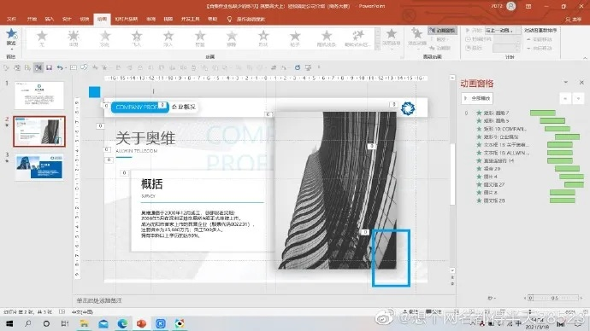
Task: Select animation row 矩形 10: COMPAN..
Action: point(504,129)
